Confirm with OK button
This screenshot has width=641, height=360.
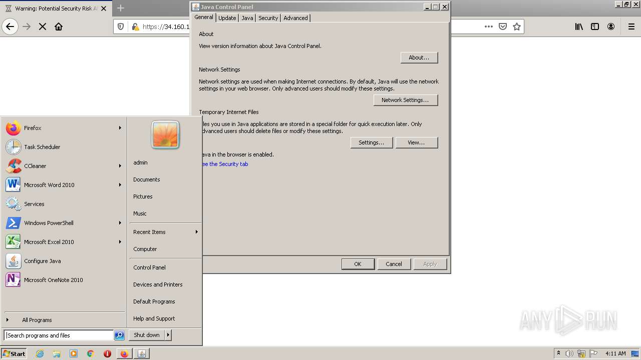(x=358, y=264)
